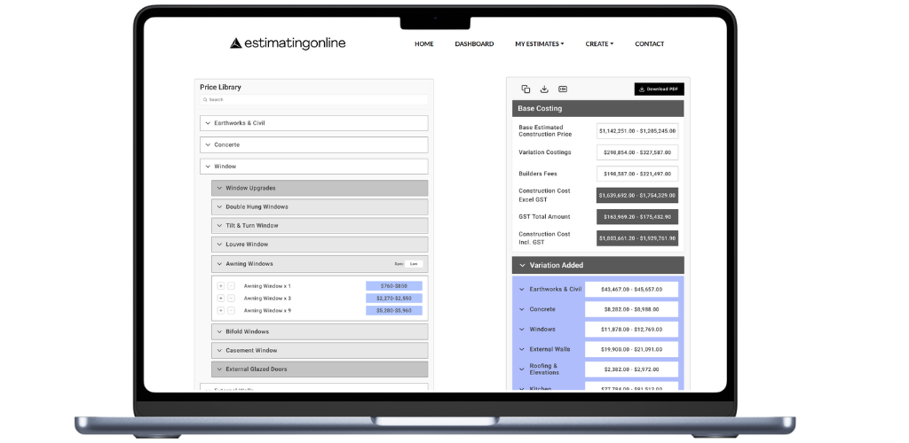Go to the Dashboard page
This screenshot has height=443, width=909.
(x=474, y=43)
